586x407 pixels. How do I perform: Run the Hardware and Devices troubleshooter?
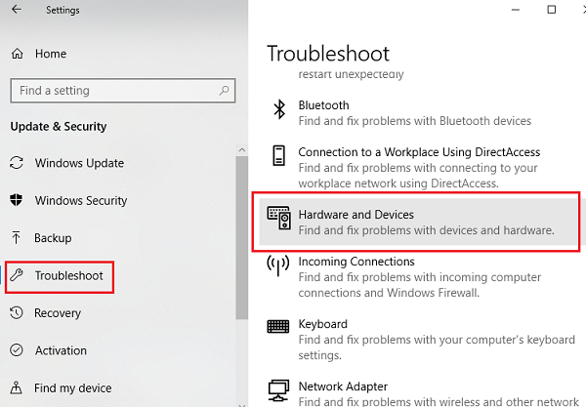(x=419, y=222)
